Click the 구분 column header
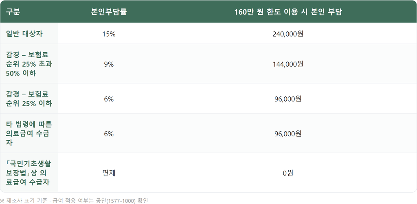Screen dimensions: 417x204 click(x=13, y=12)
